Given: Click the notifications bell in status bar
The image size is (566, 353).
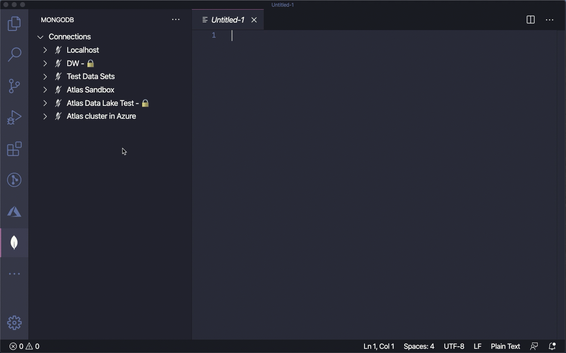Looking at the screenshot, I should pyautogui.click(x=552, y=346).
